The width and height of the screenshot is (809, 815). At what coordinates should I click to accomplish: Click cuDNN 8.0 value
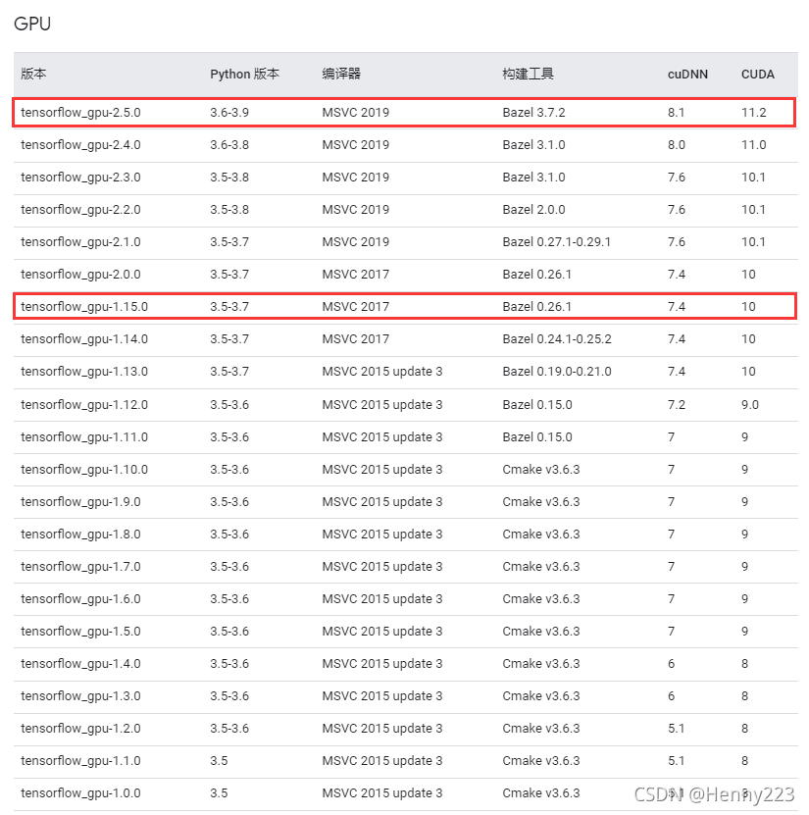click(x=676, y=145)
